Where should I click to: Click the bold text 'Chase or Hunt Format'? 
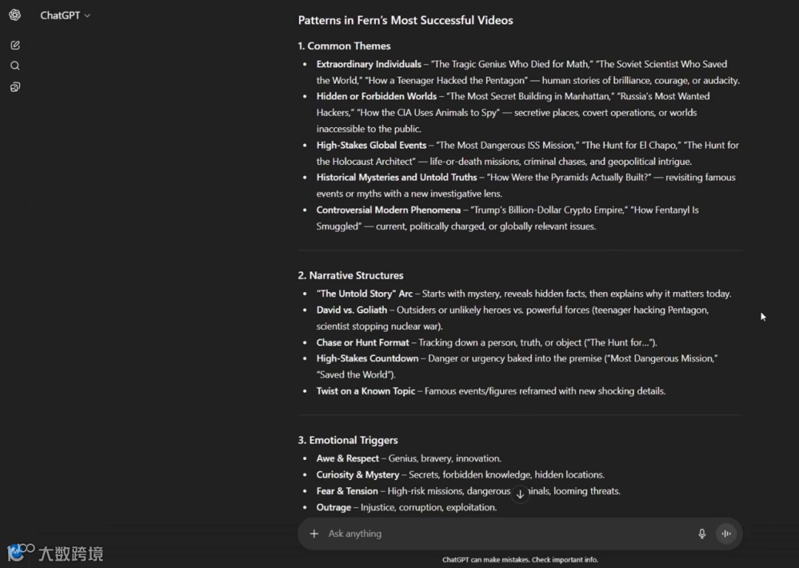tap(363, 342)
